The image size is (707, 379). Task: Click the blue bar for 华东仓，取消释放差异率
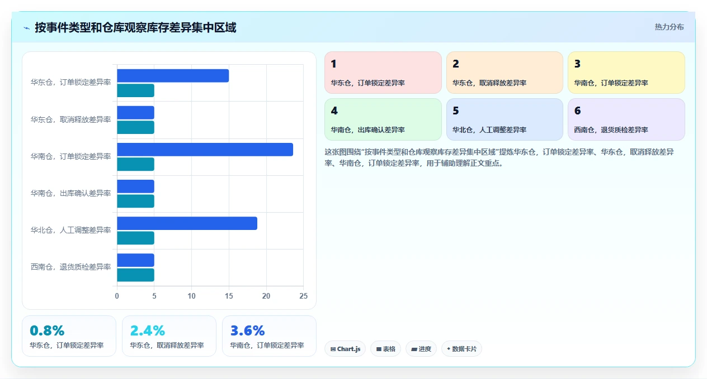[x=135, y=113]
